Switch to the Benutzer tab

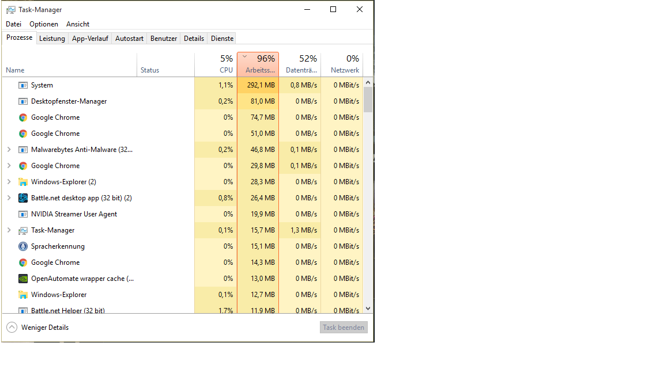click(x=164, y=39)
